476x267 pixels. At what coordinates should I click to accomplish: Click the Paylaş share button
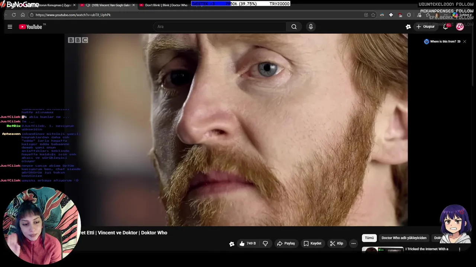pos(286,244)
